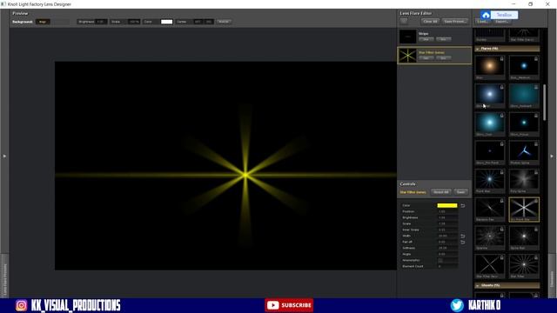Screen dimensions: 557x313
Task: Click lock icon on the orange glow thumbnail
Action: pyautogui.click(x=501, y=59)
